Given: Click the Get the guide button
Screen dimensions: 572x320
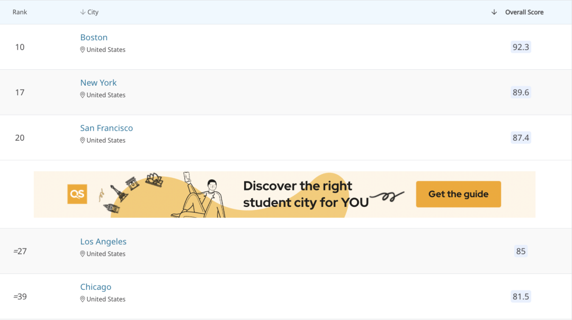Looking at the screenshot, I should 459,194.
